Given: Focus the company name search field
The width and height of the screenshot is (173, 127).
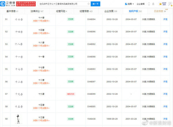Looking at the screenshot, I should pyautogui.click(x=64, y=4).
